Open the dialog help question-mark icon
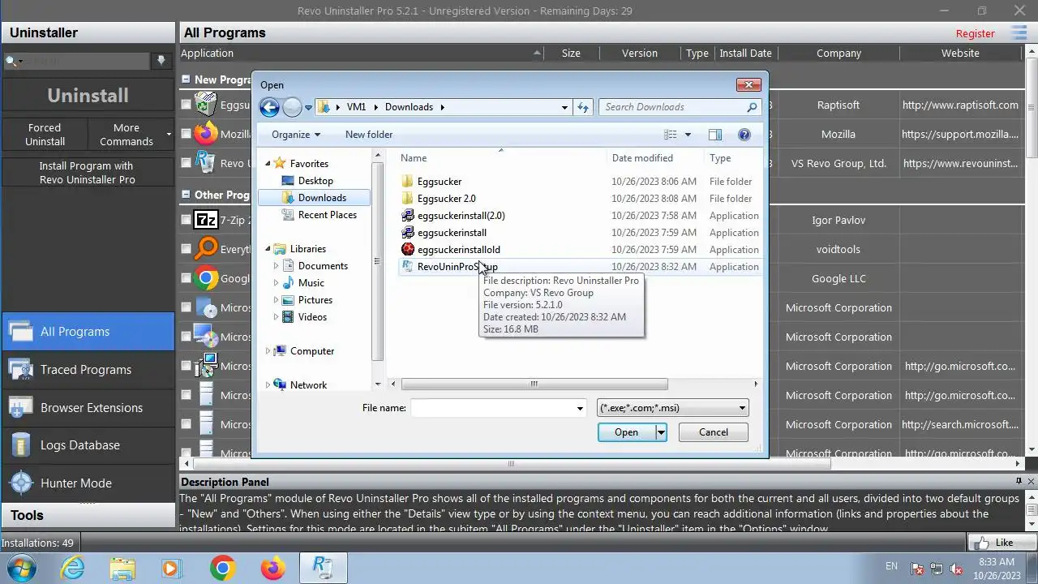The width and height of the screenshot is (1038, 584). coord(744,135)
